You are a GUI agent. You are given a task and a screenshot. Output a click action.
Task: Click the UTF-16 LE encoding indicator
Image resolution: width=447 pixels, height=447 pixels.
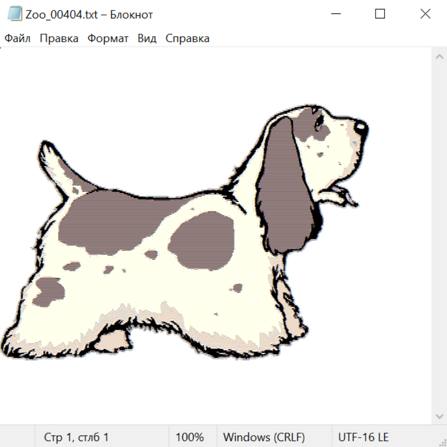click(363, 437)
